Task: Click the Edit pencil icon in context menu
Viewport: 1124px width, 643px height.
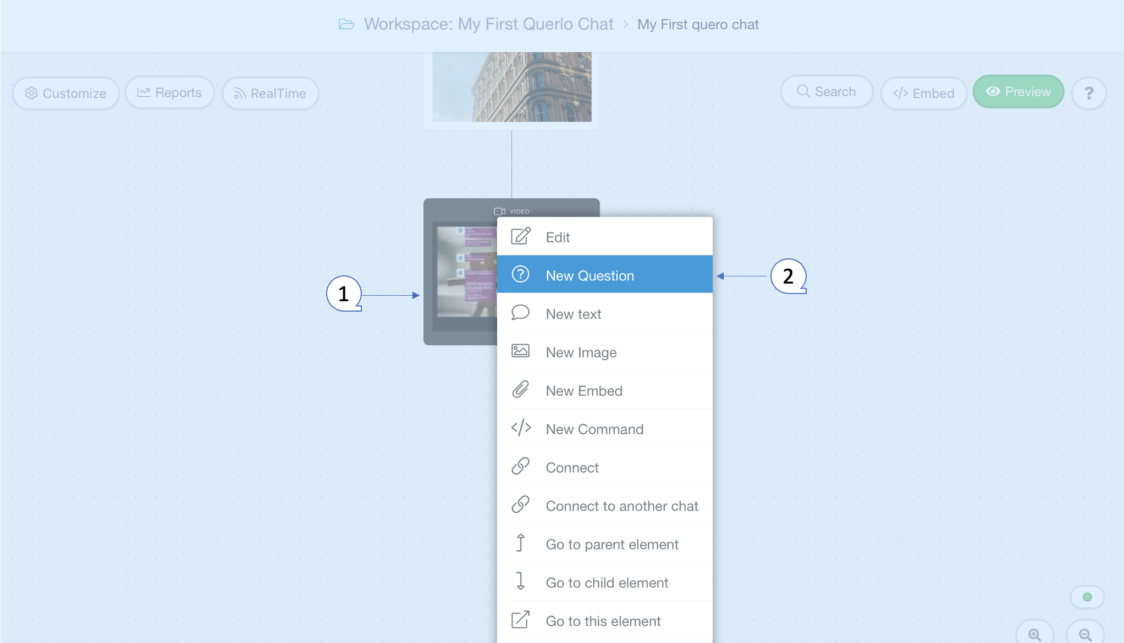Action: click(520, 236)
